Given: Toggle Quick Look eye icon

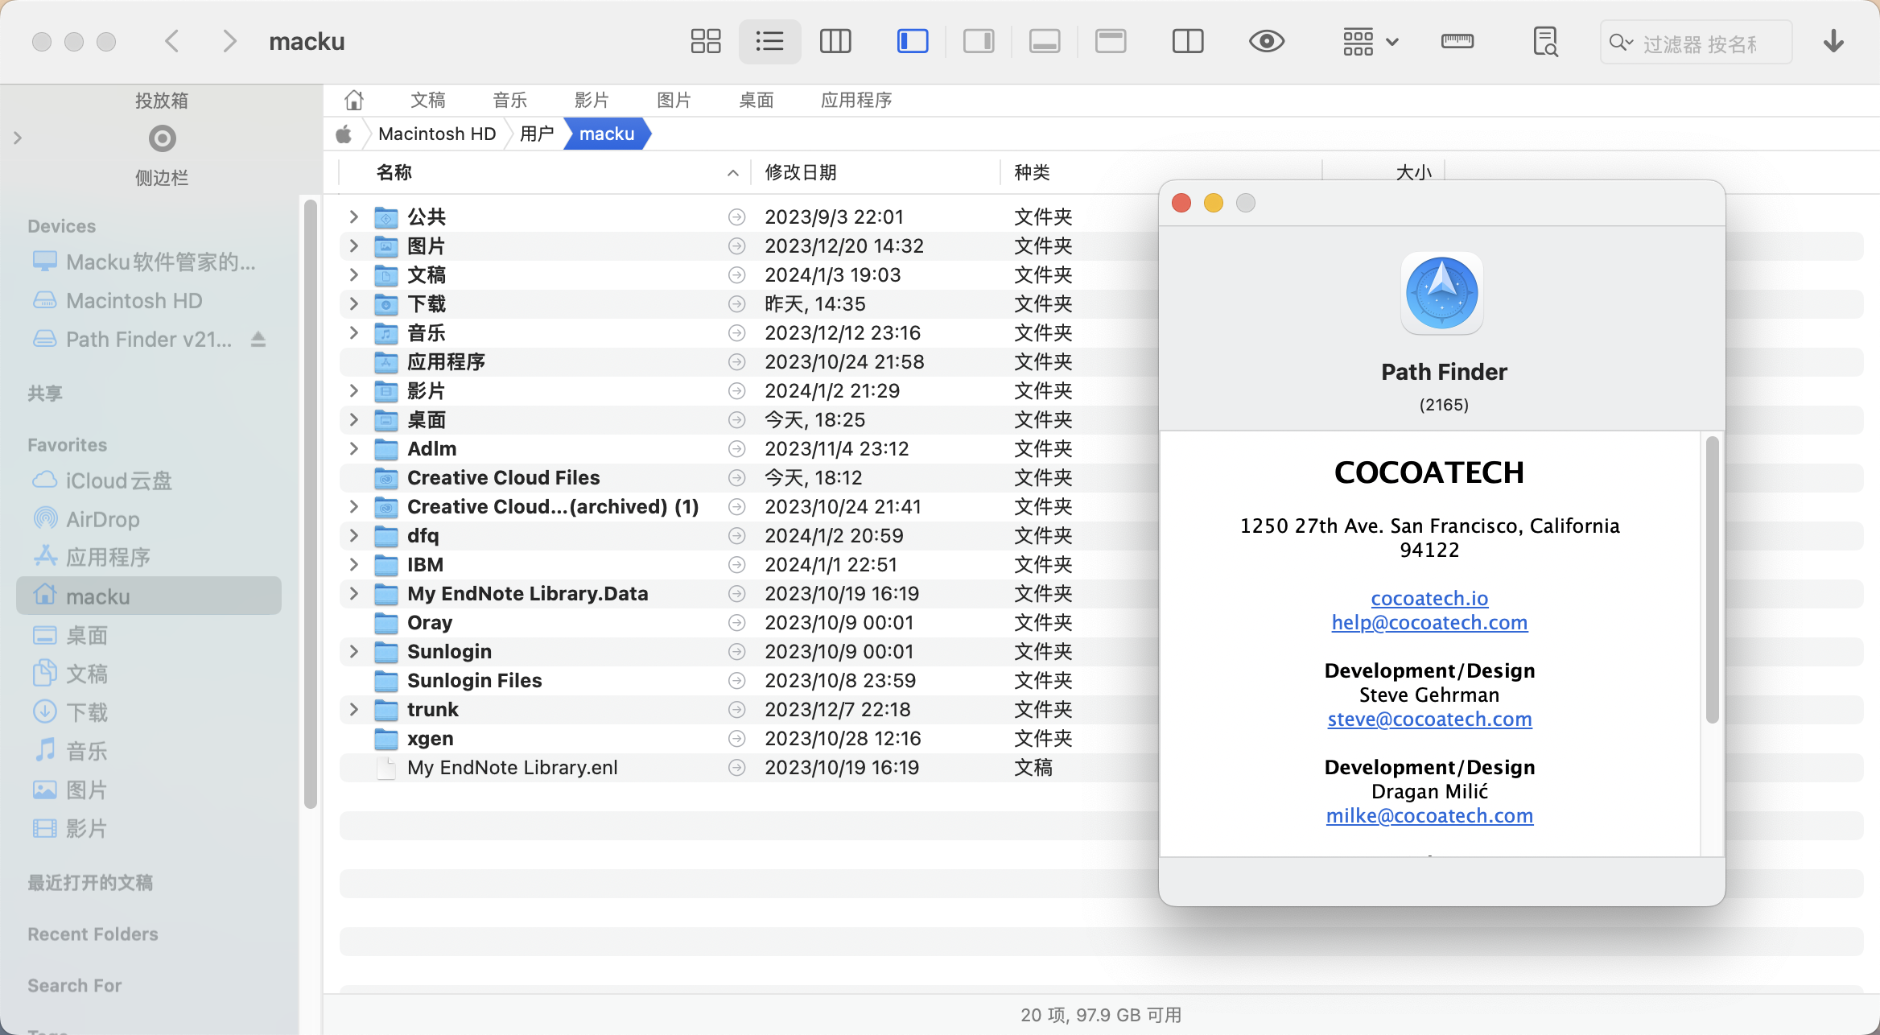Looking at the screenshot, I should 1267,41.
